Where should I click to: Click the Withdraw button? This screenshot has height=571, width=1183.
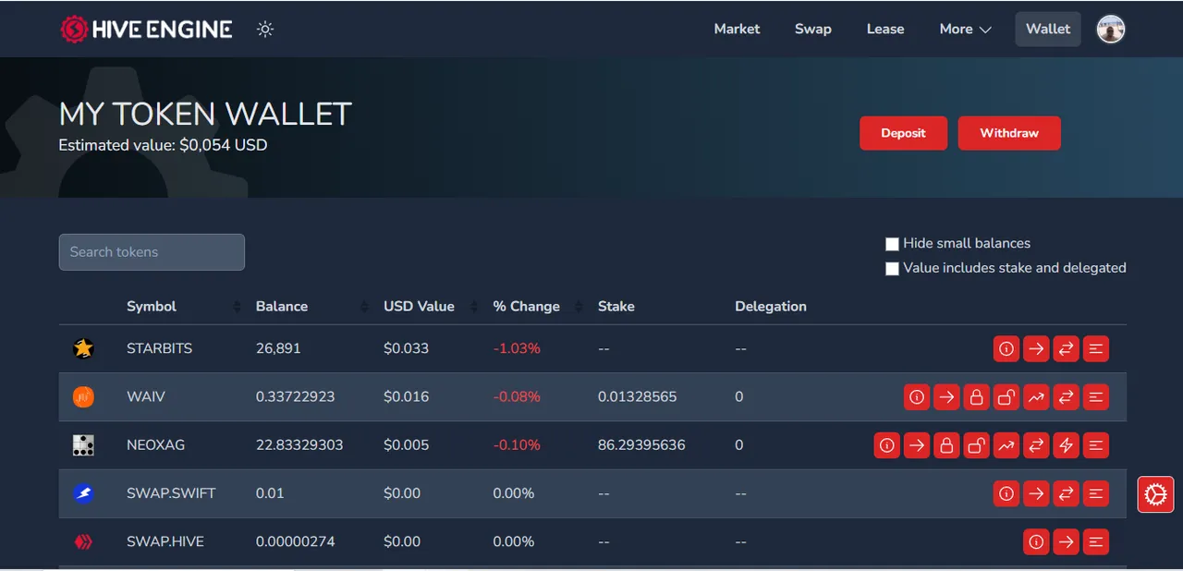pyautogui.click(x=1009, y=133)
